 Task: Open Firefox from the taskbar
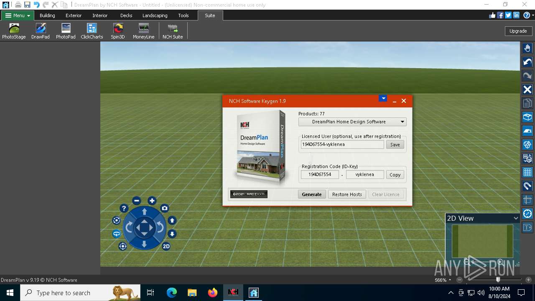[x=213, y=293]
